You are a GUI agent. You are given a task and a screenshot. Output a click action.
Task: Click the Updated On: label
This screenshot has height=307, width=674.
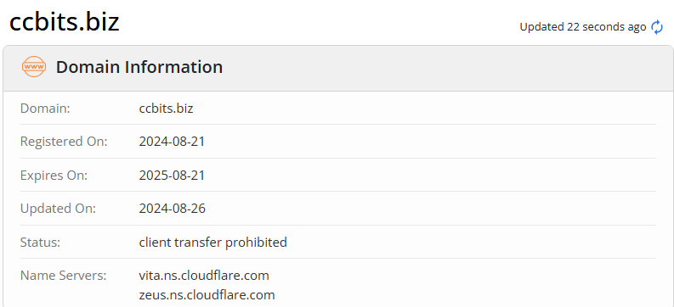point(58,209)
